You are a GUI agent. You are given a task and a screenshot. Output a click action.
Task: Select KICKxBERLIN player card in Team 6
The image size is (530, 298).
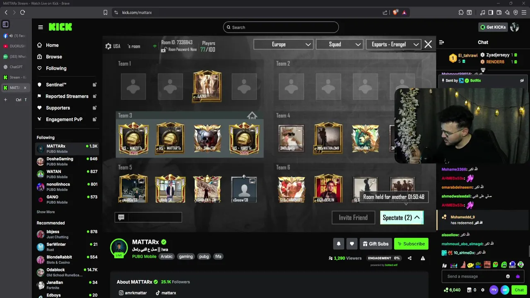tap(328, 189)
